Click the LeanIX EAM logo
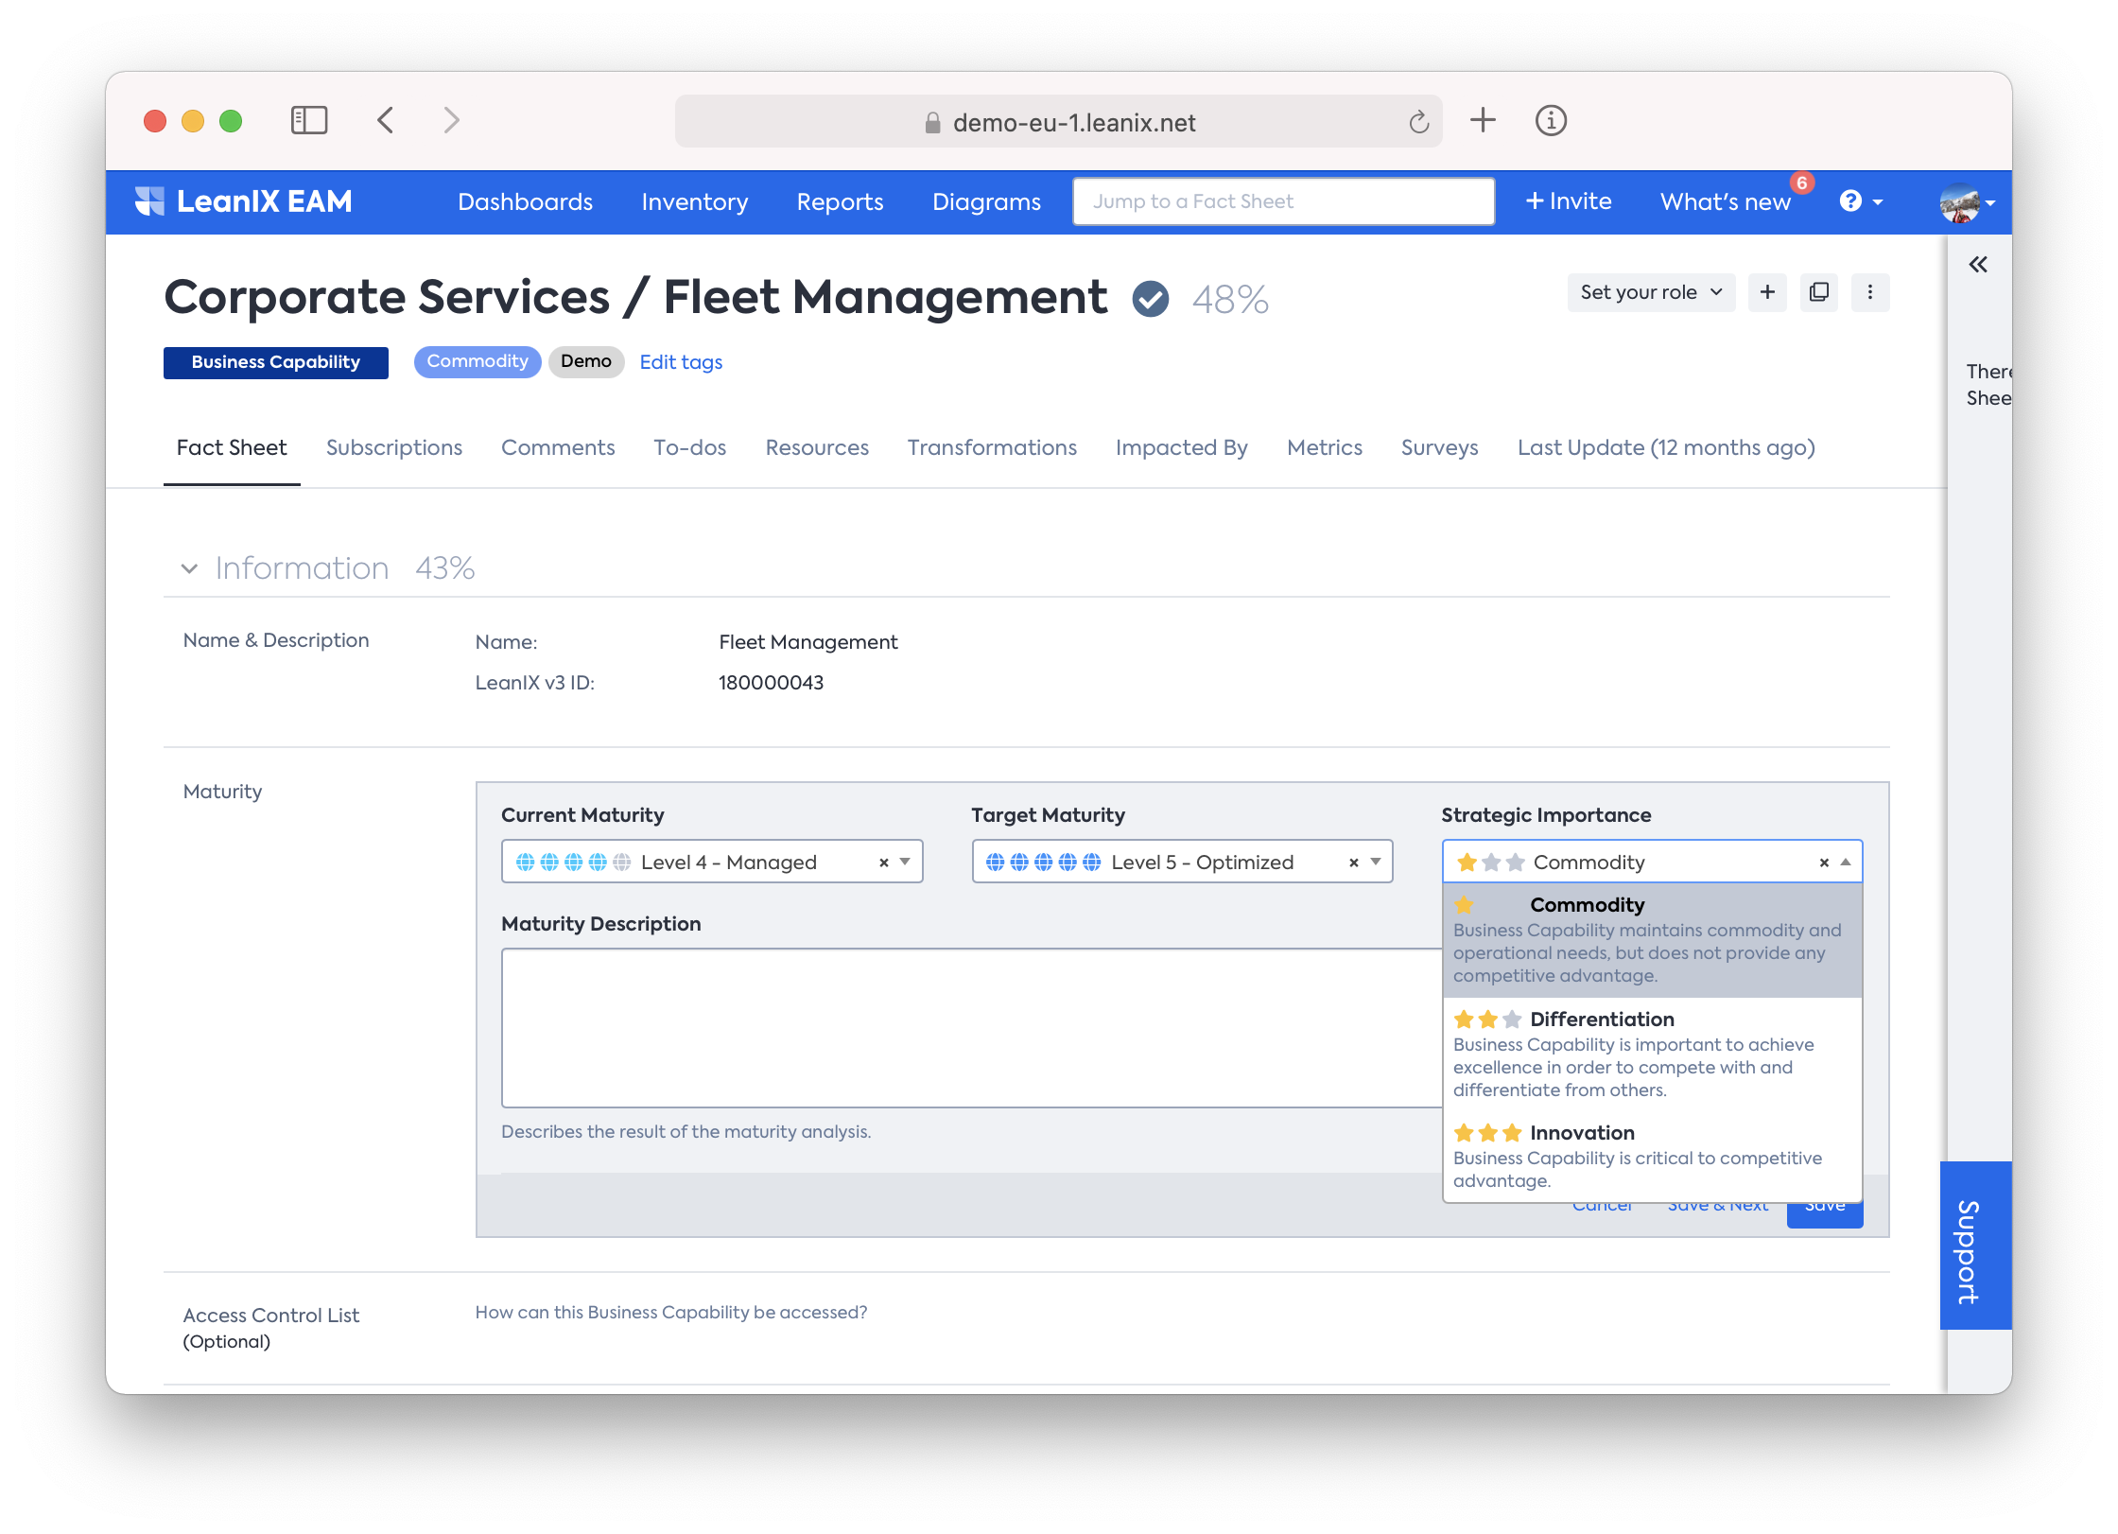This screenshot has width=2118, height=1534. pyautogui.click(x=244, y=201)
